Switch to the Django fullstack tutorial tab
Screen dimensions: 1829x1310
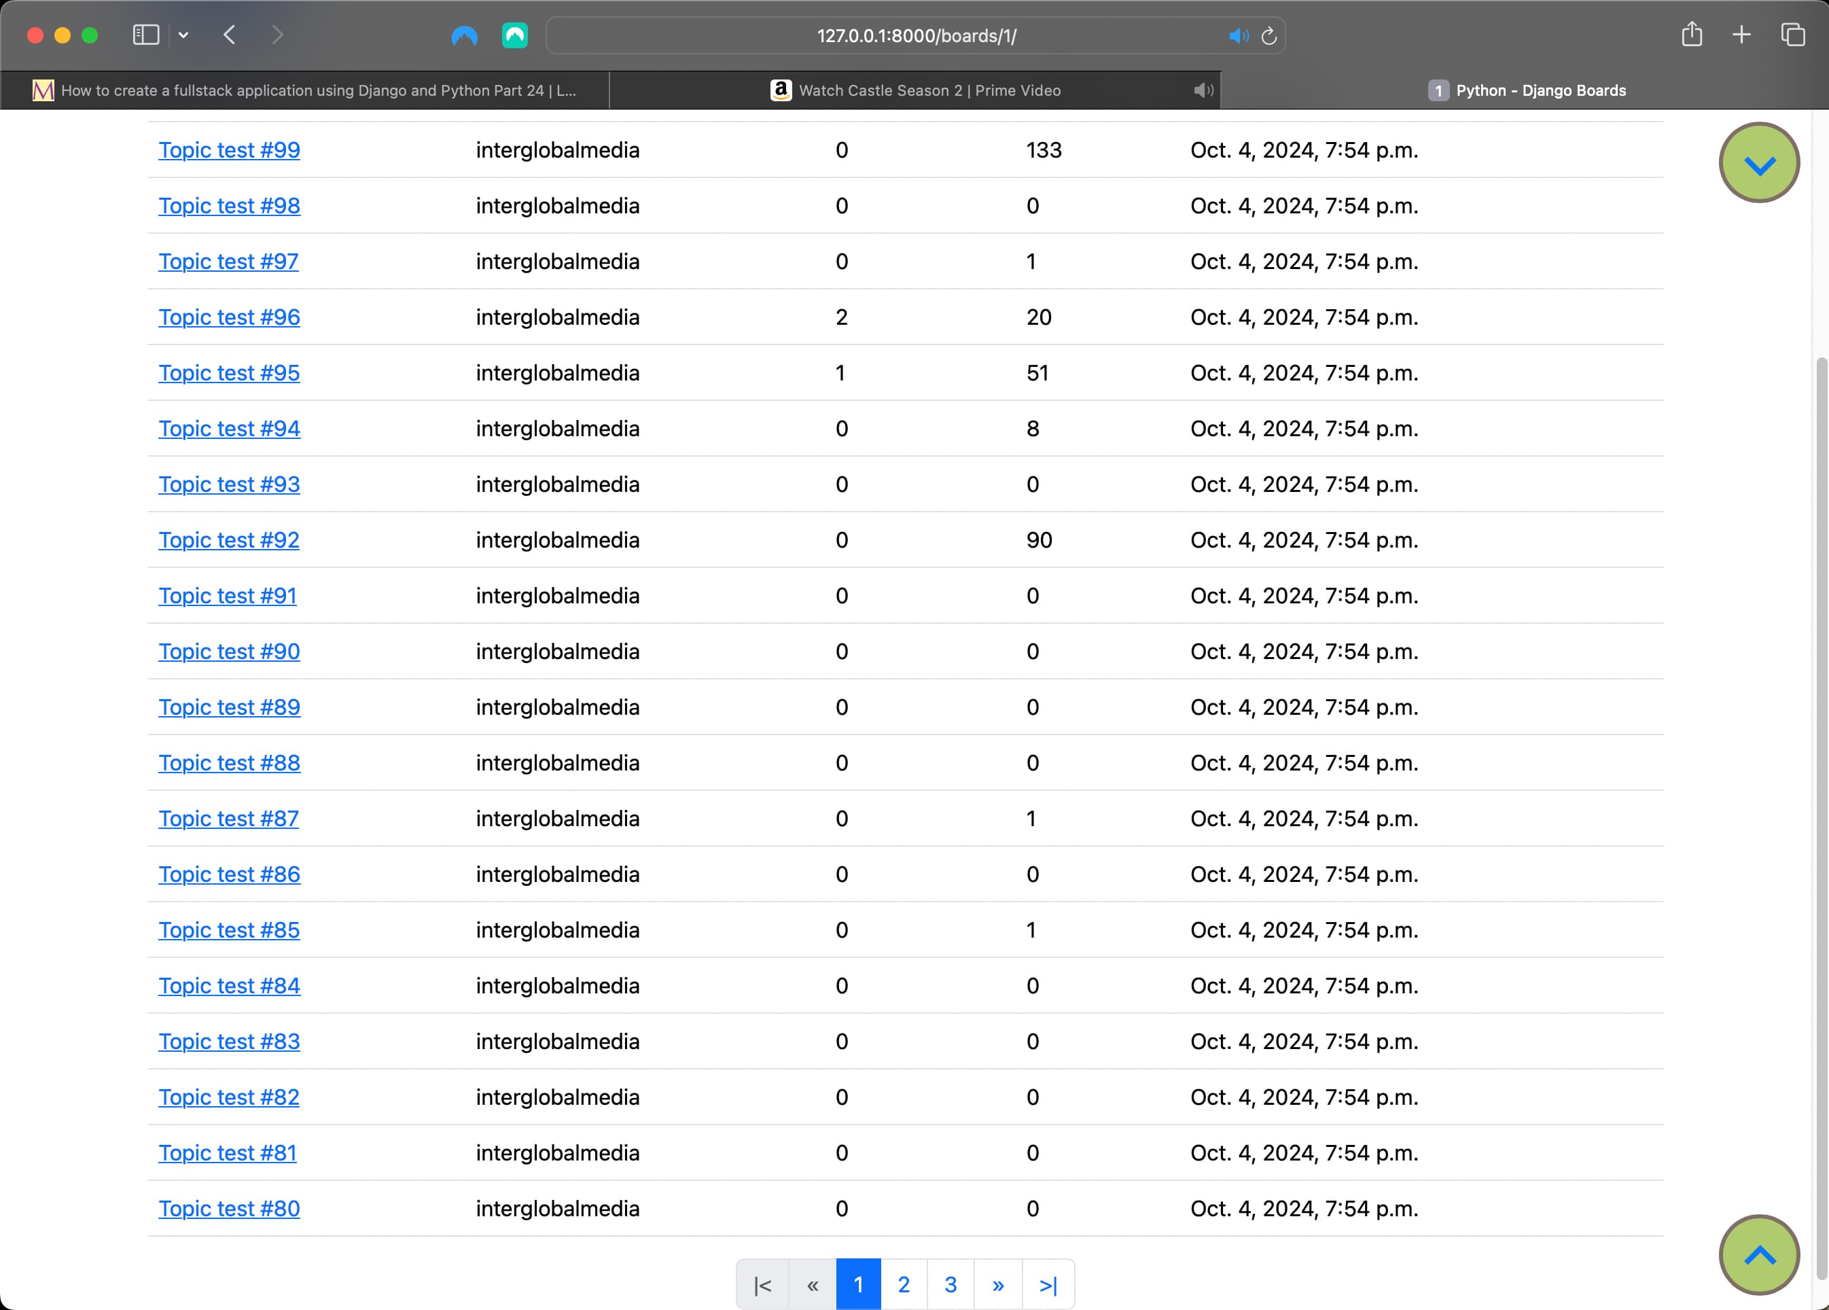(305, 90)
